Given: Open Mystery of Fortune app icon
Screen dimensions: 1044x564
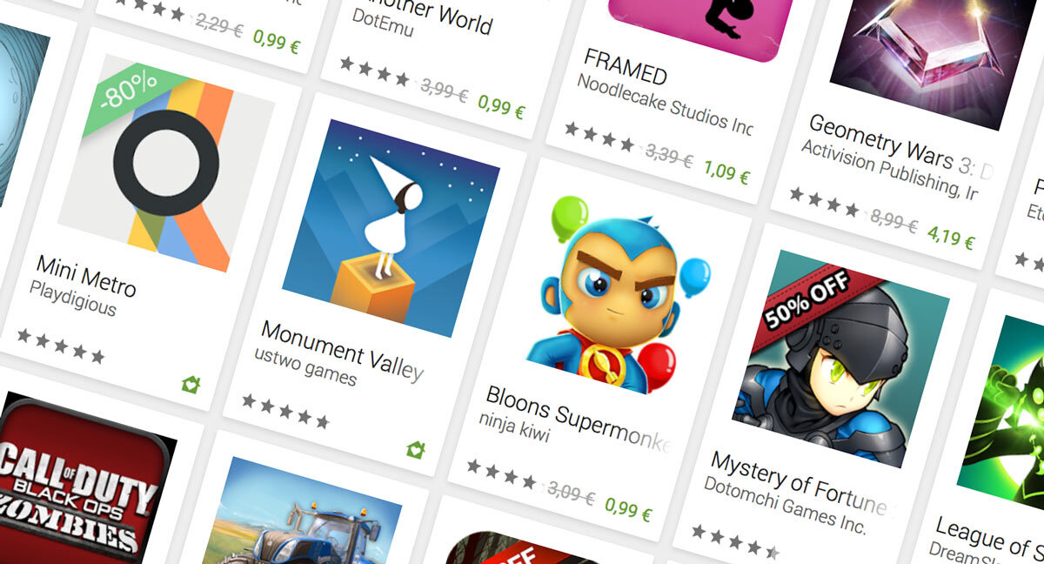Looking at the screenshot, I should click(841, 358).
